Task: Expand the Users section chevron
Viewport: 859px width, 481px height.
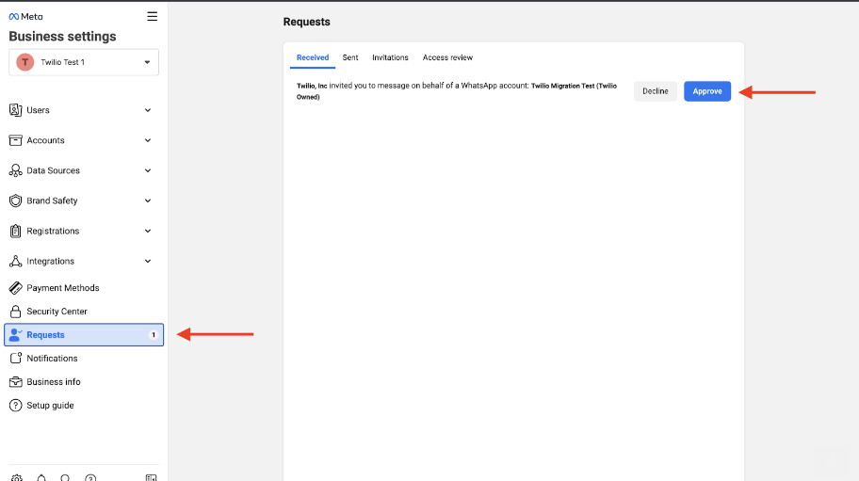Action: (148, 110)
